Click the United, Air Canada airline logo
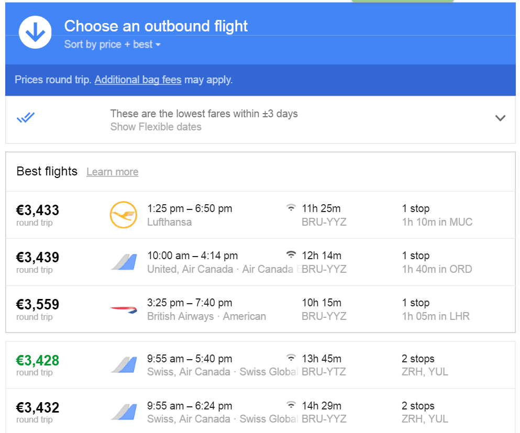 124,262
